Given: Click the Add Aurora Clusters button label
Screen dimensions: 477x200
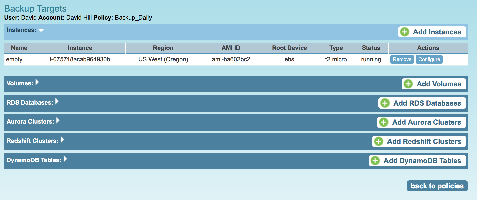Looking at the screenshot, I should click(x=427, y=122).
